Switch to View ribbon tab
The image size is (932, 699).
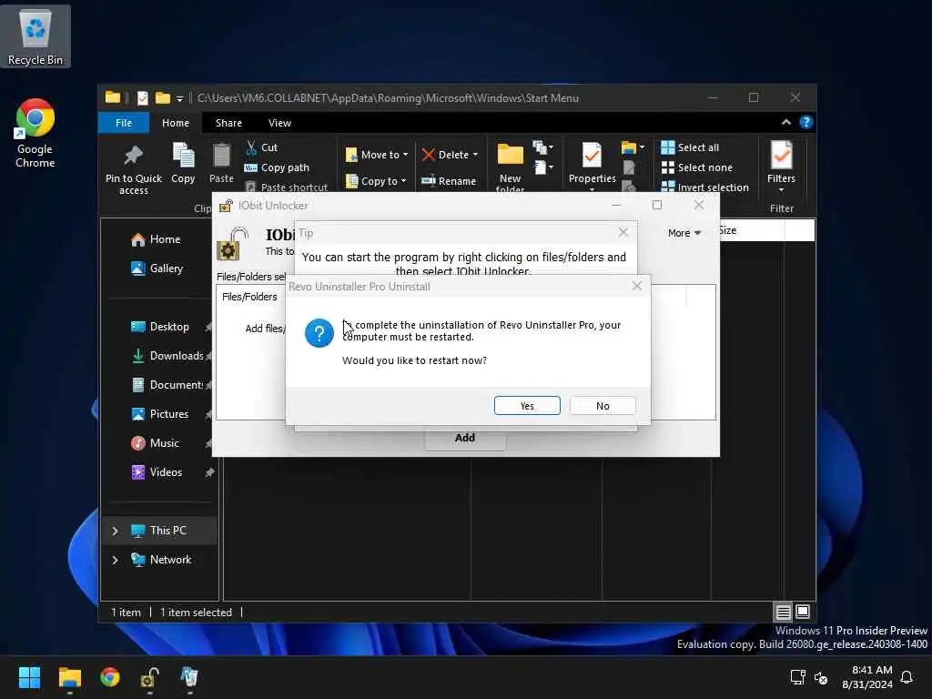(279, 123)
